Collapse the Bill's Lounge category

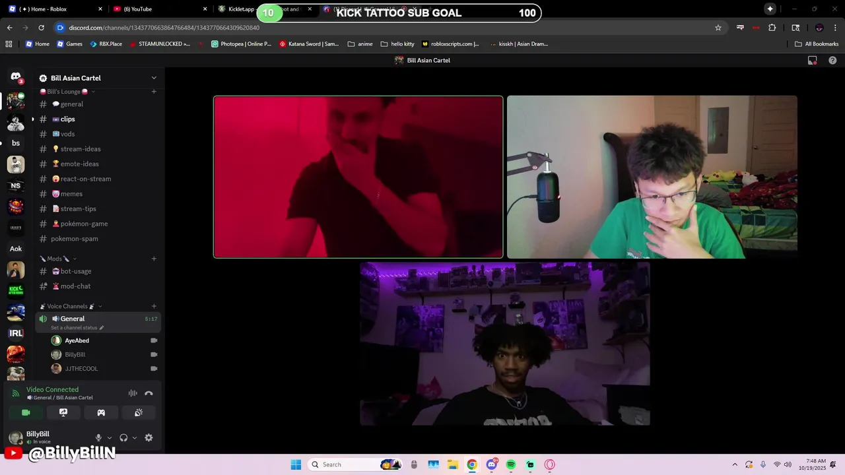(x=66, y=92)
